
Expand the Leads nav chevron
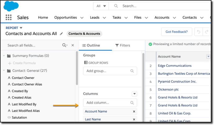click(104, 18)
